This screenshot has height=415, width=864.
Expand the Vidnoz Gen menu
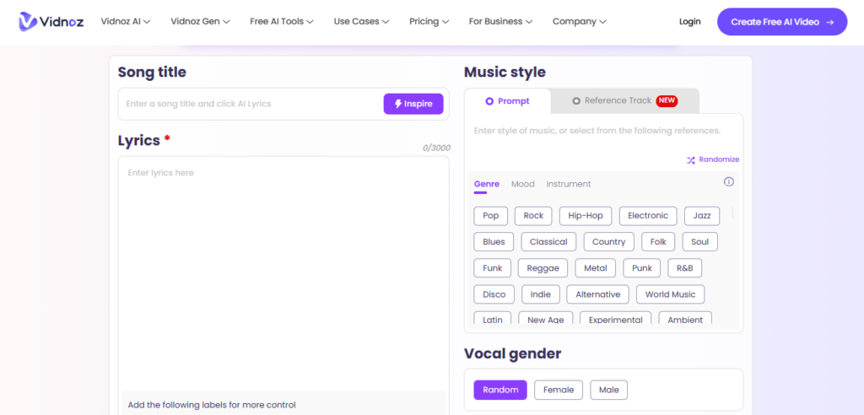(x=201, y=21)
